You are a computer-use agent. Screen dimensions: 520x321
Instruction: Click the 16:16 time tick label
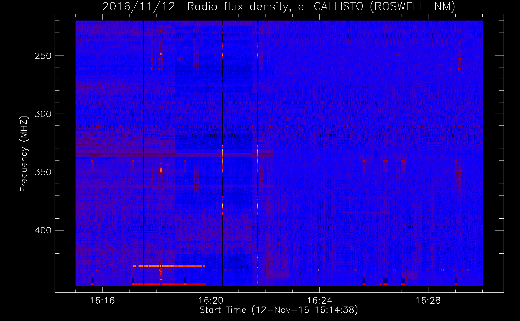pyautogui.click(x=102, y=301)
